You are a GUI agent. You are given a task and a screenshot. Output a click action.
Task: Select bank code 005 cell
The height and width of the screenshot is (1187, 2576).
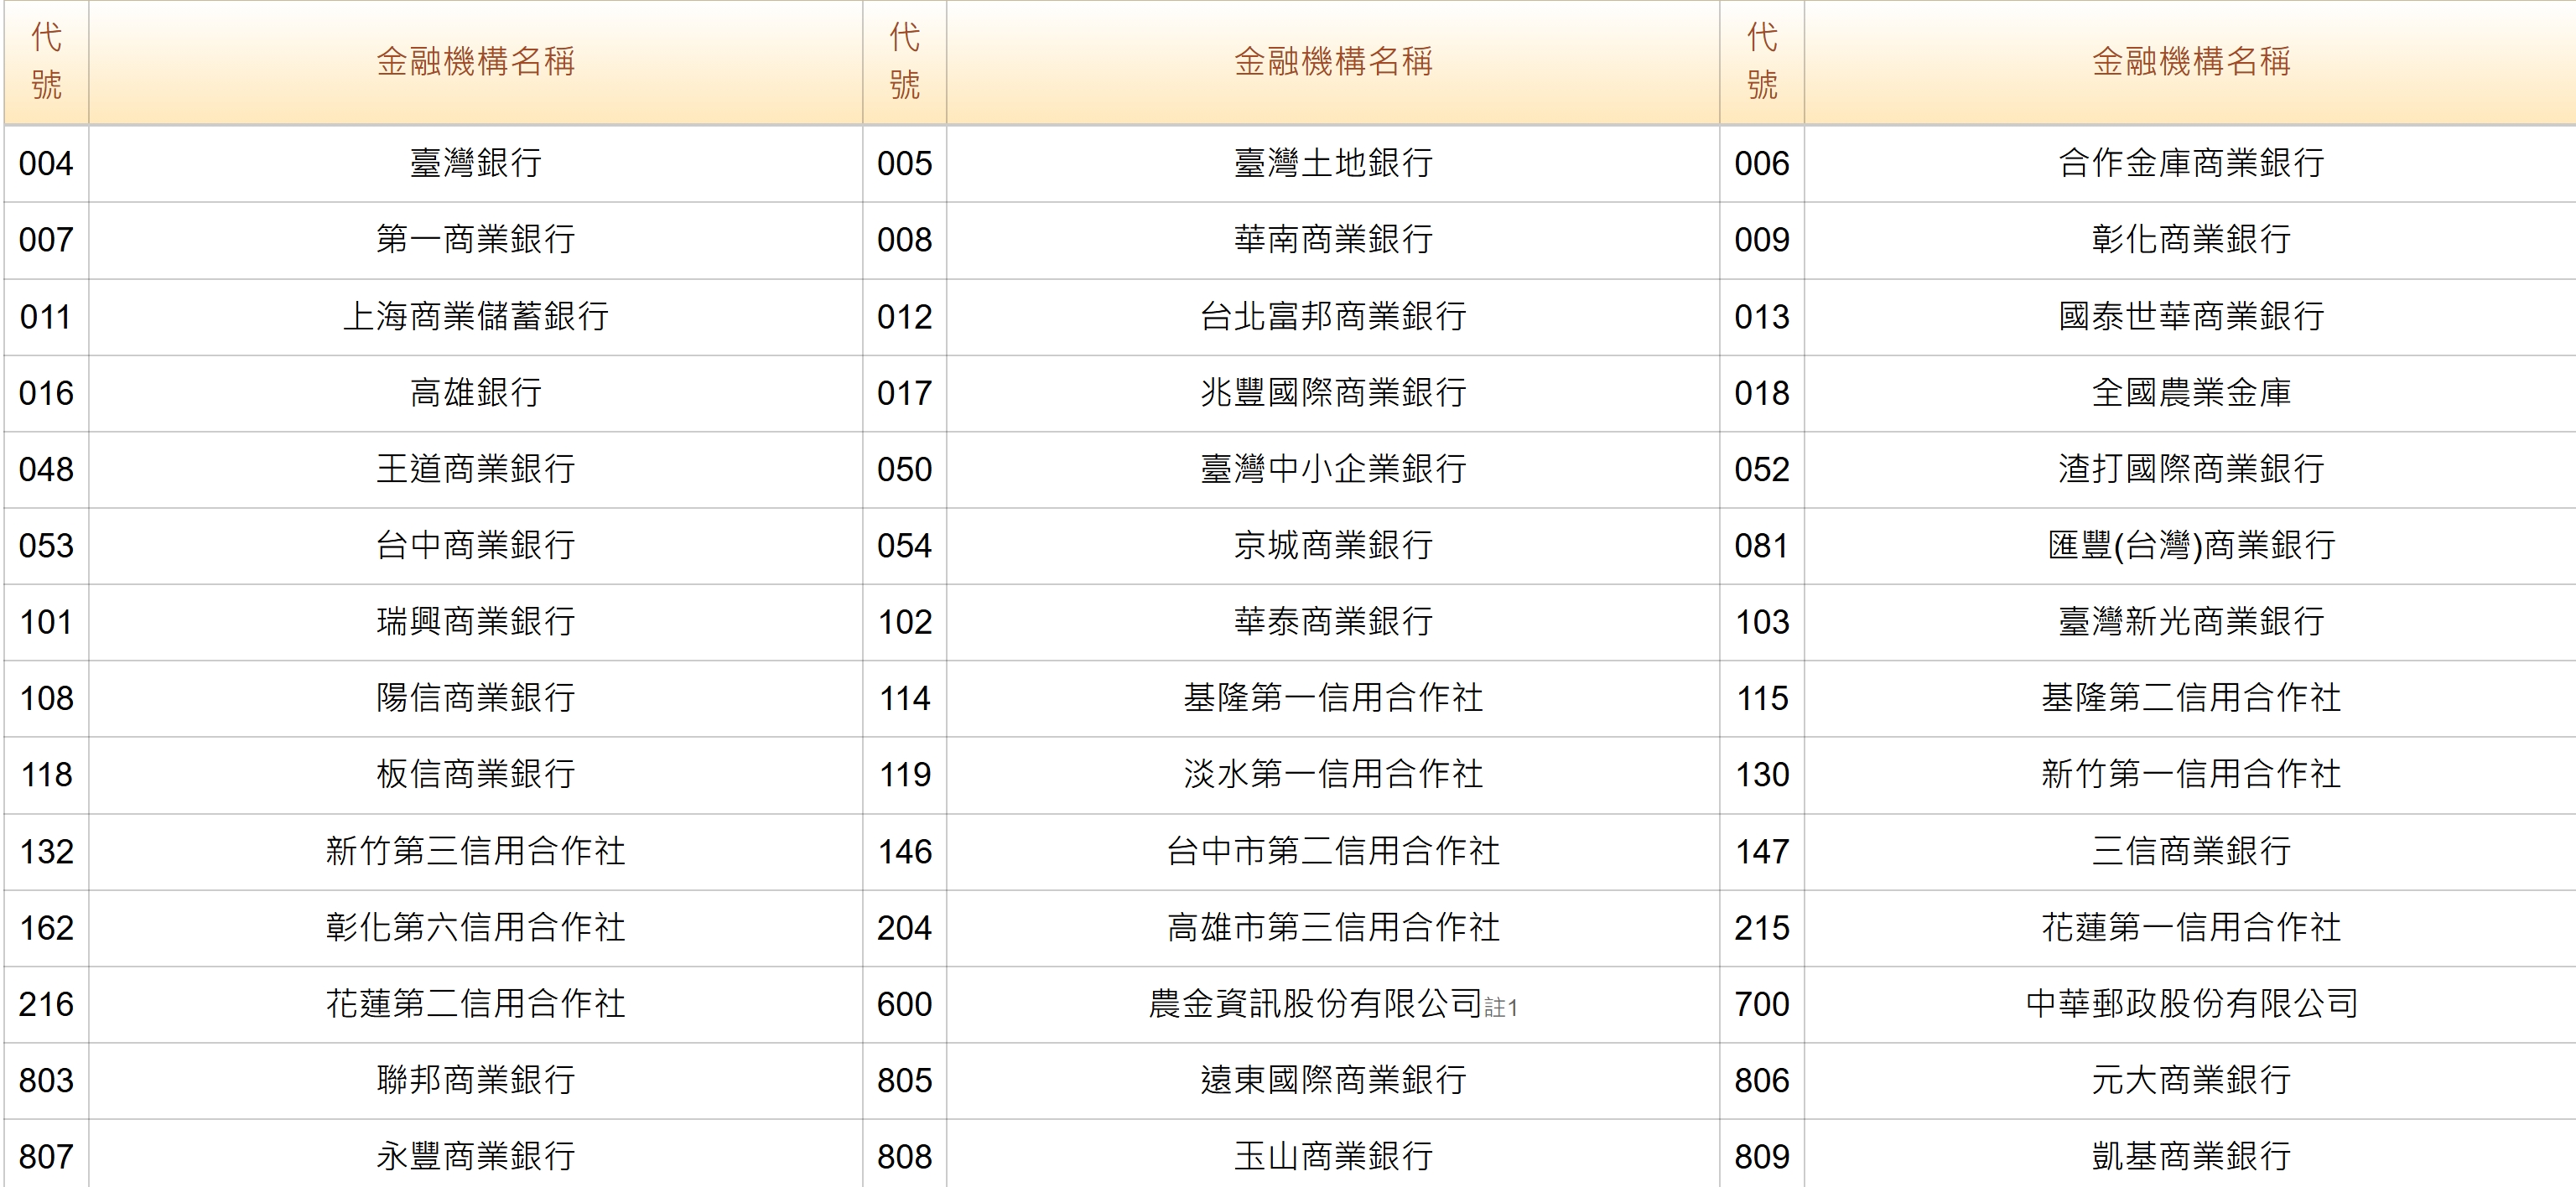click(x=904, y=163)
